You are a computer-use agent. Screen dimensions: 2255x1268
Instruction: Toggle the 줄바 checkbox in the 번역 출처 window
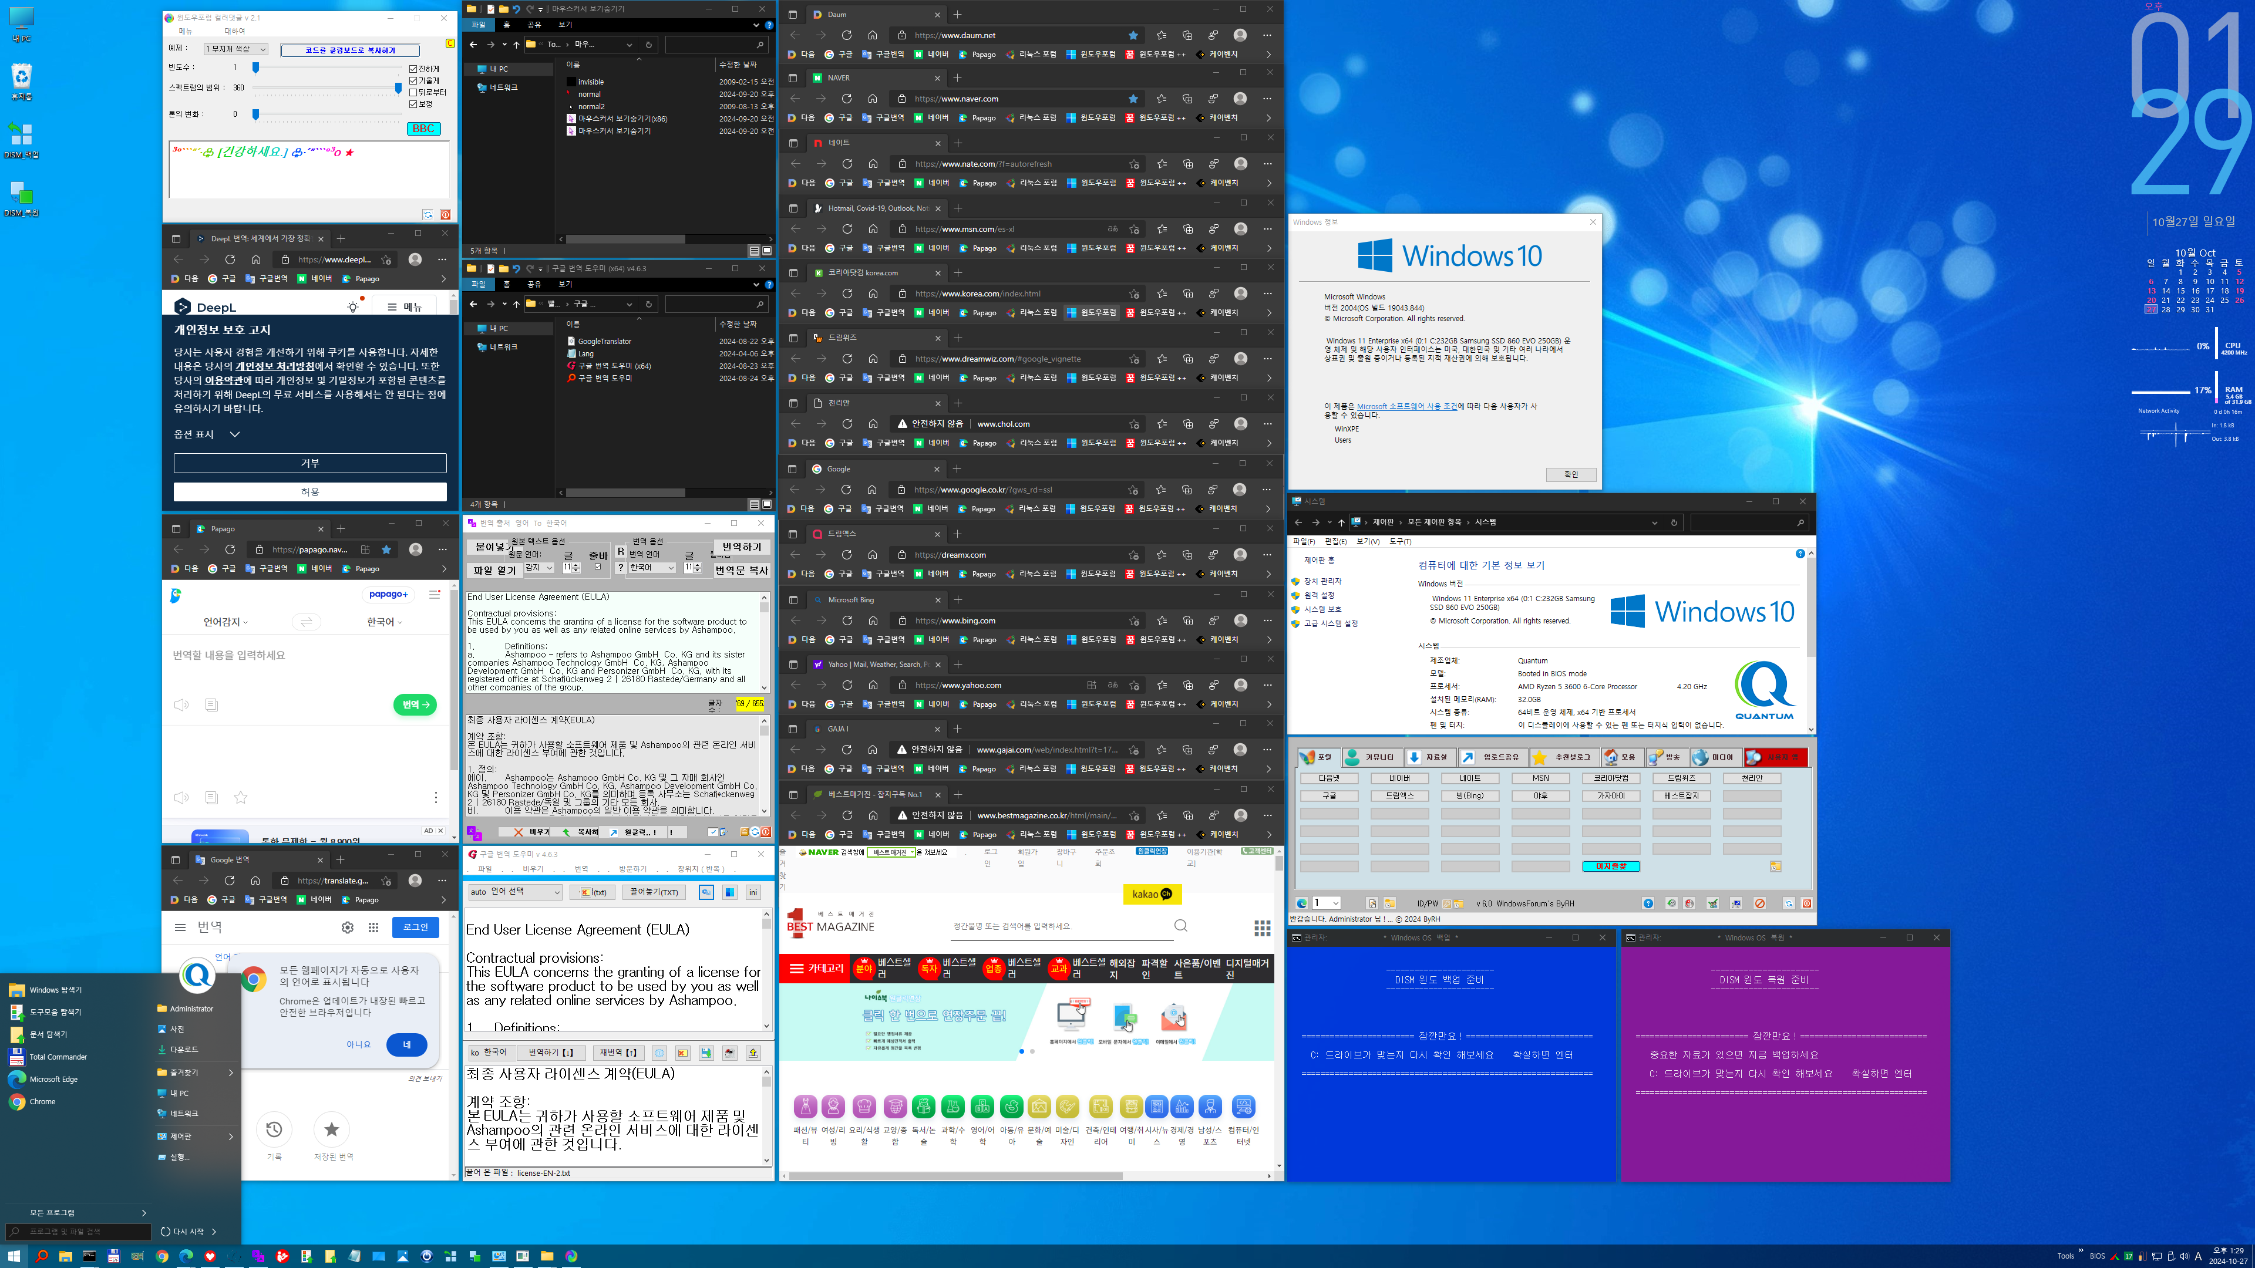click(x=598, y=567)
